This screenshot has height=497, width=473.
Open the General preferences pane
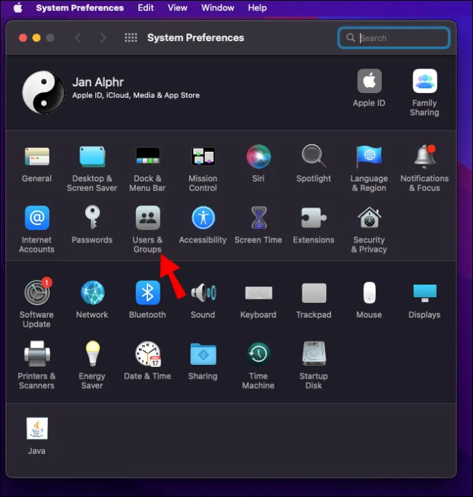[x=37, y=157]
